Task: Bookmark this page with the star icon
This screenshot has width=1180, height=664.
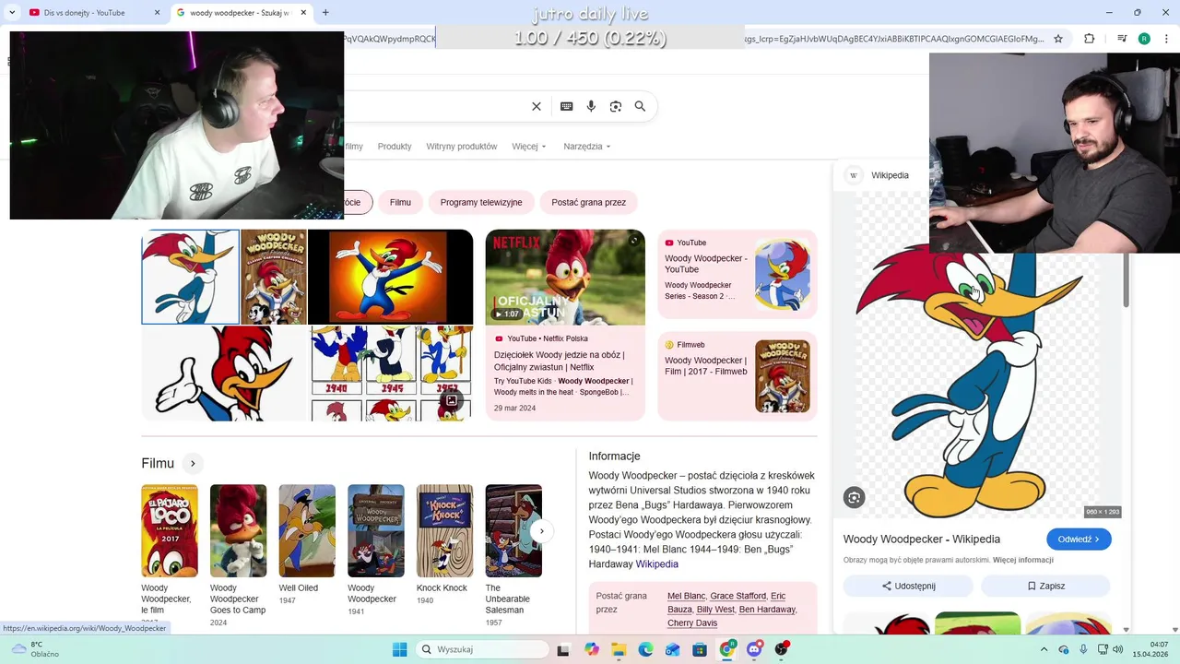Action: (x=1058, y=39)
